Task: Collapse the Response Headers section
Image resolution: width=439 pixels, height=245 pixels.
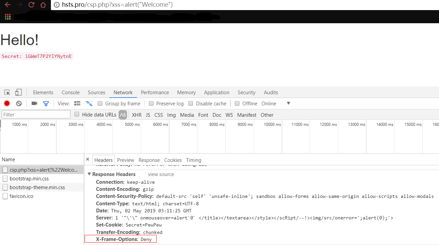Action: click(x=89, y=174)
